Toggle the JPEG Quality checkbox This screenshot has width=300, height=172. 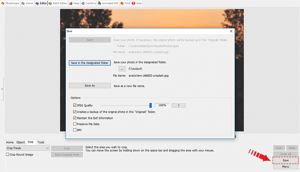[x=75, y=106]
